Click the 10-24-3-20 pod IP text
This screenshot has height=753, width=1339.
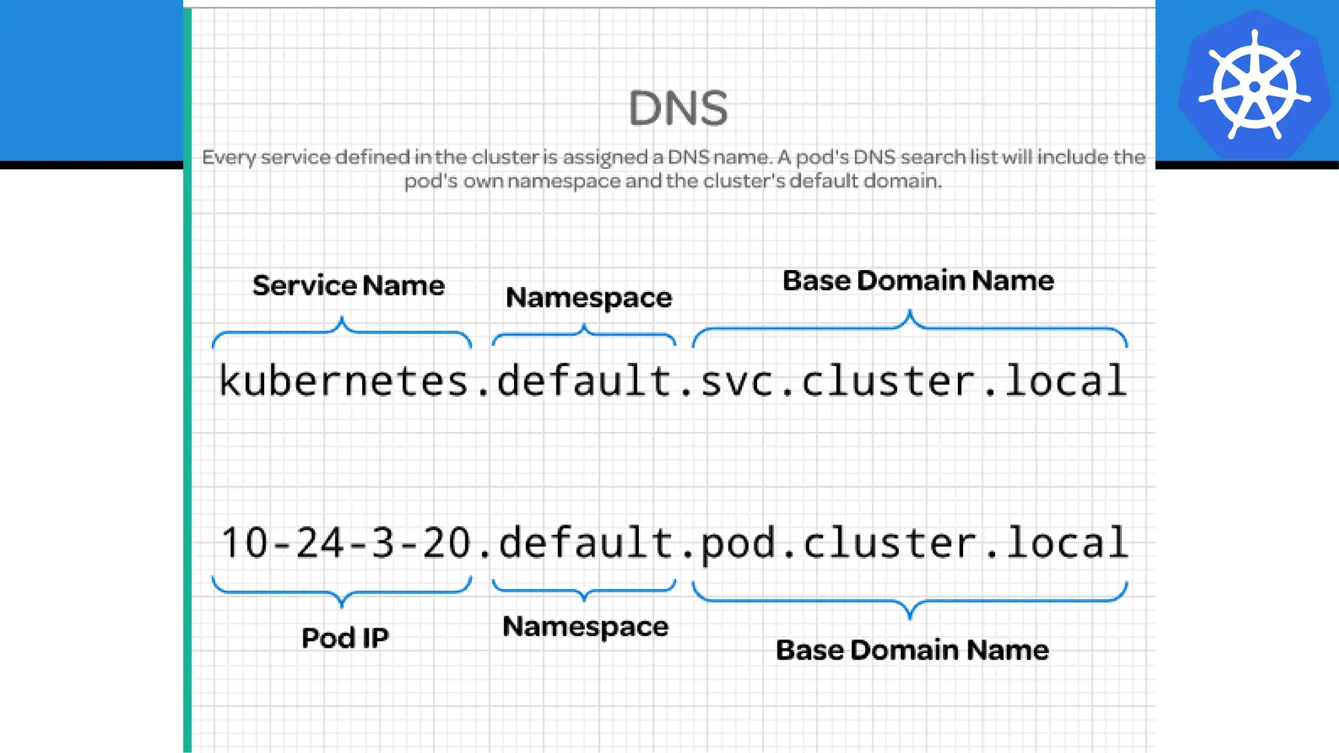(345, 543)
